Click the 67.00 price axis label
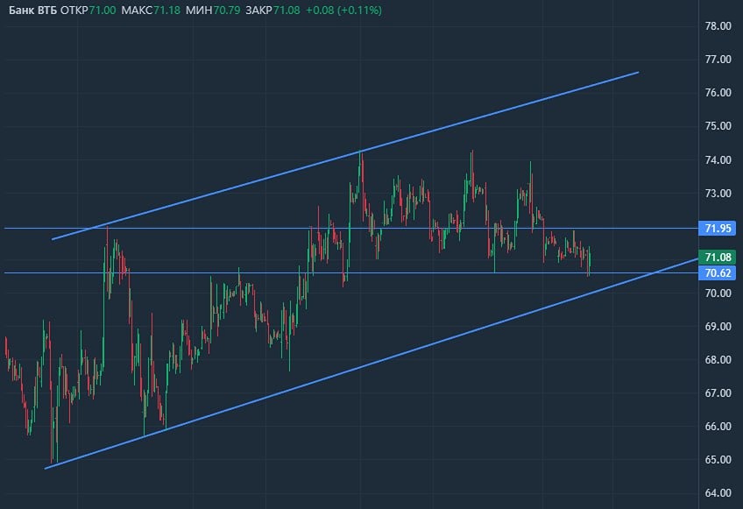 [718, 393]
